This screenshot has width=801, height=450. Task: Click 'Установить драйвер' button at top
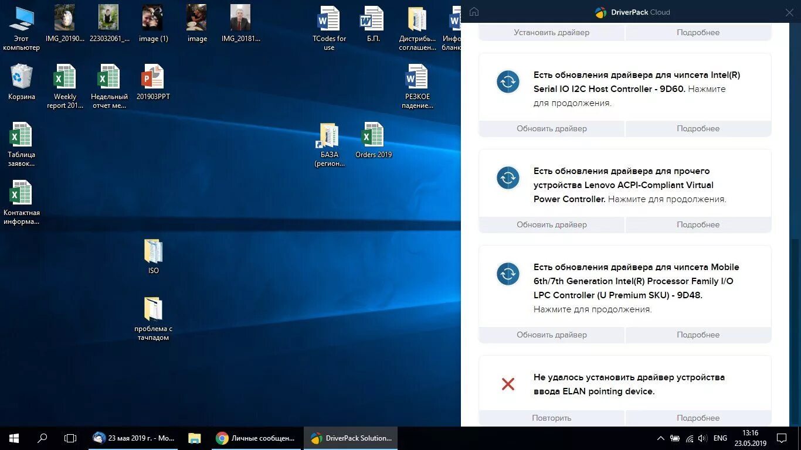[552, 32]
